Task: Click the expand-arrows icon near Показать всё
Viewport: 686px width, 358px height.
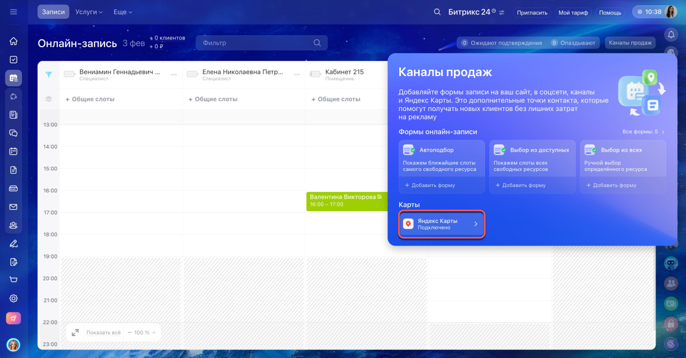Action: point(76,332)
